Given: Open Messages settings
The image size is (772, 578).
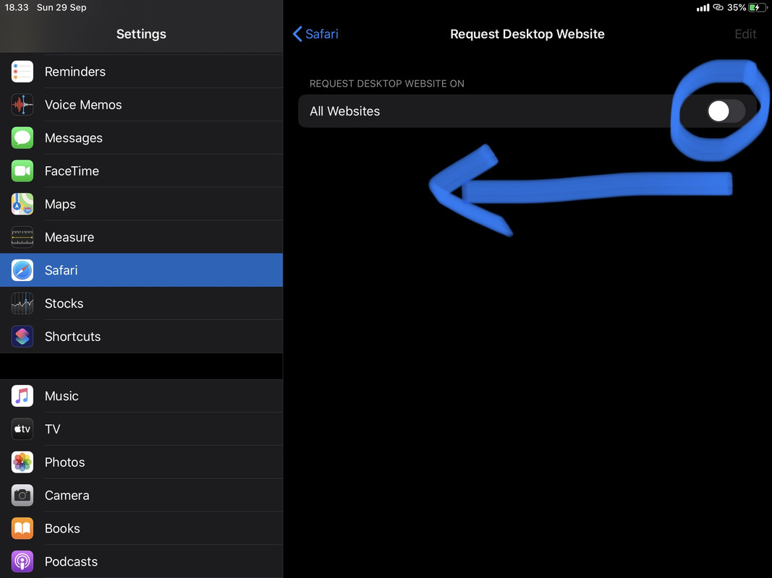Looking at the screenshot, I should pyautogui.click(x=141, y=137).
